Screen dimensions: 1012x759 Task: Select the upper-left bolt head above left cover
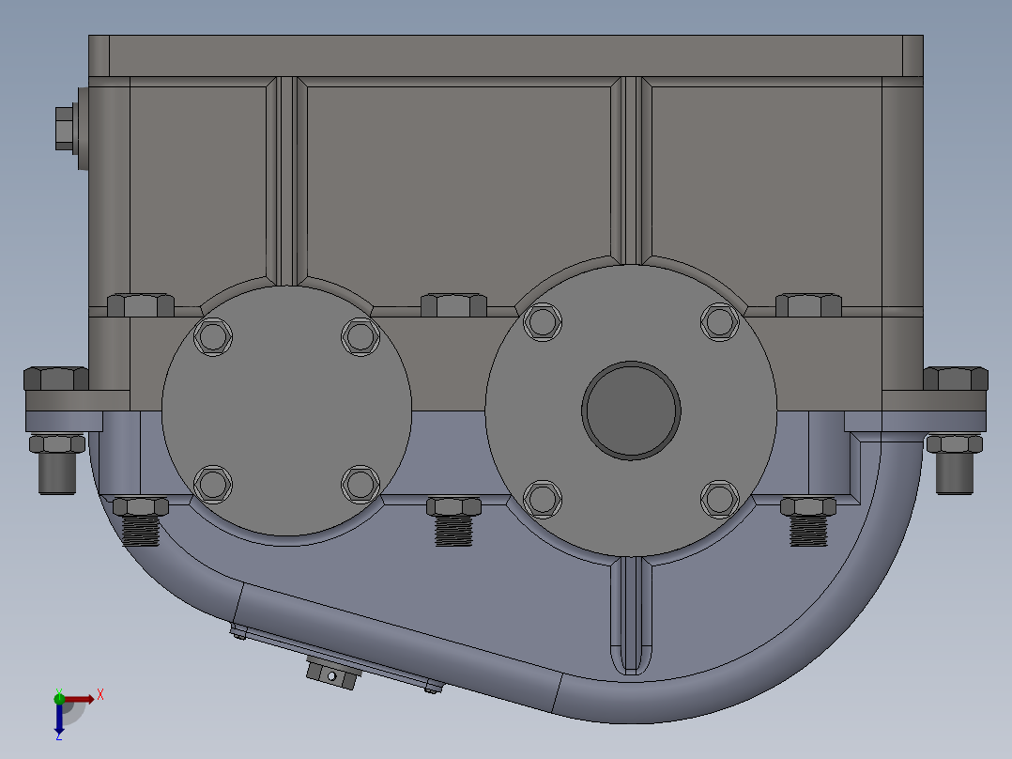coord(141,305)
